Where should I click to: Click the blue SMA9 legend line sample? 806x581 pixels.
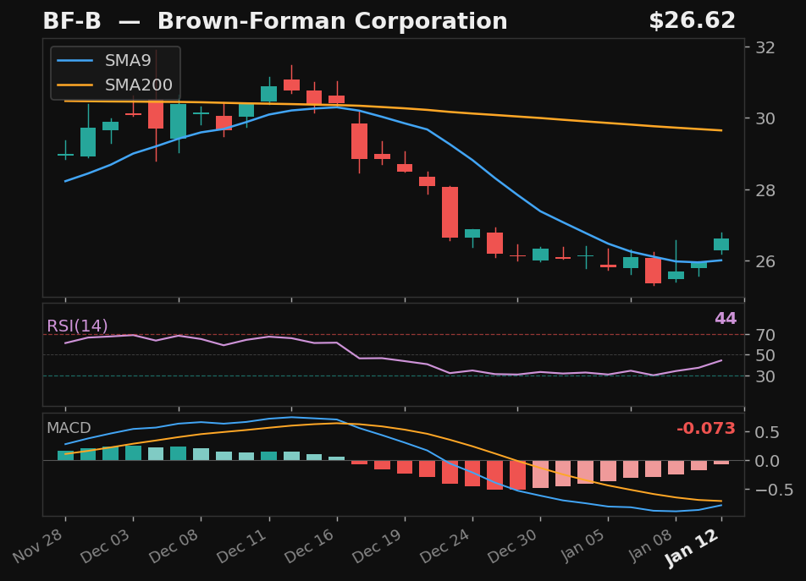(75, 61)
